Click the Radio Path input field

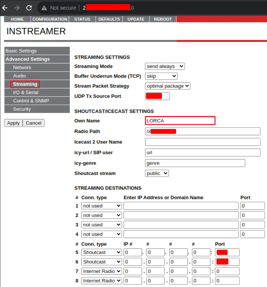click(x=203, y=131)
